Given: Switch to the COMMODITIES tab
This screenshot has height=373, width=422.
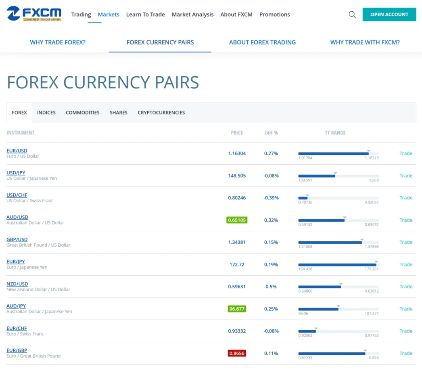Looking at the screenshot, I should [x=83, y=113].
